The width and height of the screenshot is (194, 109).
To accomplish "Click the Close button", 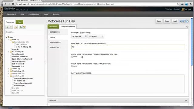I will click(x=167, y=21).
